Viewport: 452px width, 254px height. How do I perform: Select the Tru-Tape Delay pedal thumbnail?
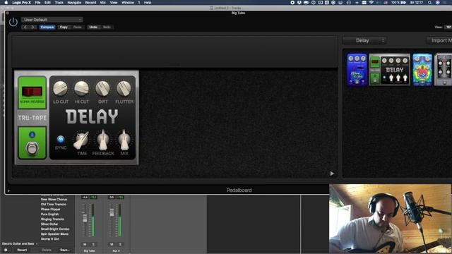pyautogui.click(x=389, y=69)
